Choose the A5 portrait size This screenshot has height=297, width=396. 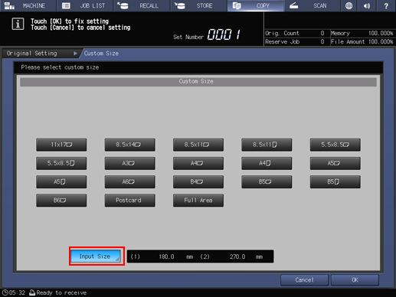61,181
